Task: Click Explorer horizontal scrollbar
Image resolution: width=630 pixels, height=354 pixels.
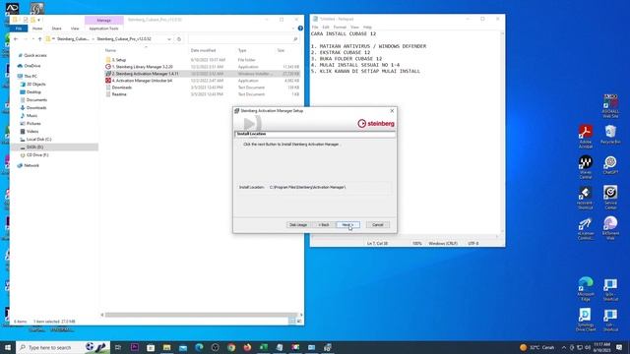Action: coord(201,315)
